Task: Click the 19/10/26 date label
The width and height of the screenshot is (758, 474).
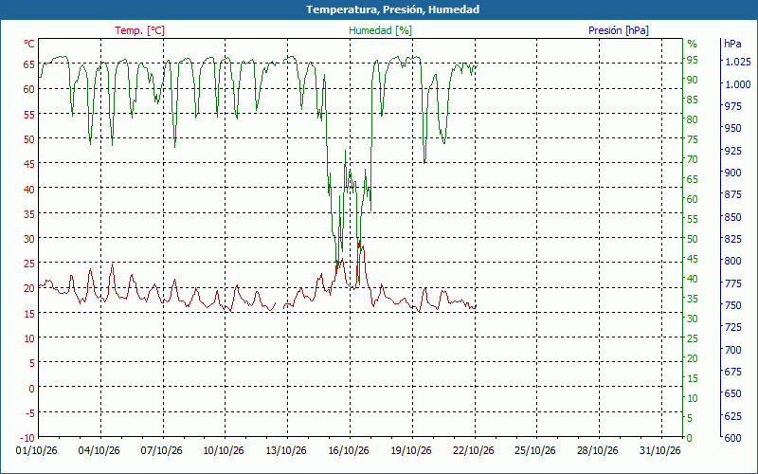Action: coord(411,450)
